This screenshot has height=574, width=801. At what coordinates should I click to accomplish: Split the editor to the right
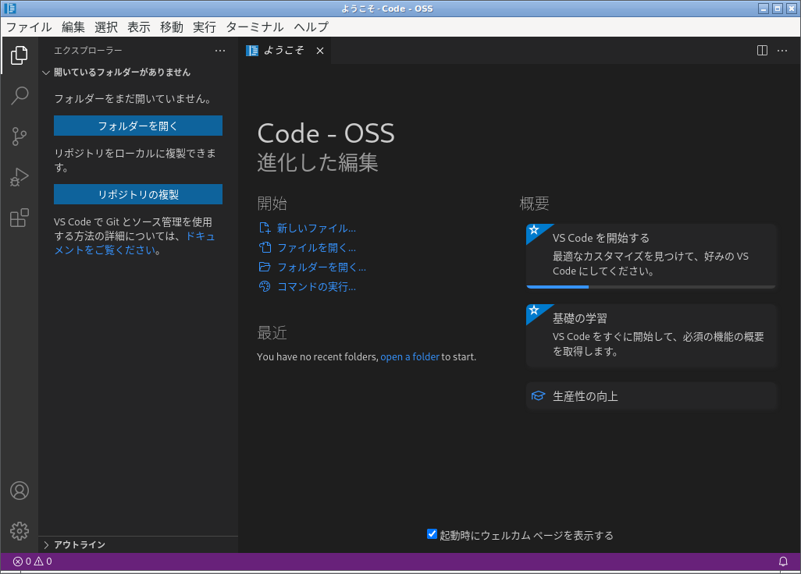(762, 51)
